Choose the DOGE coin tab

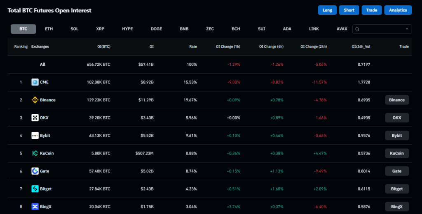point(156,29)
